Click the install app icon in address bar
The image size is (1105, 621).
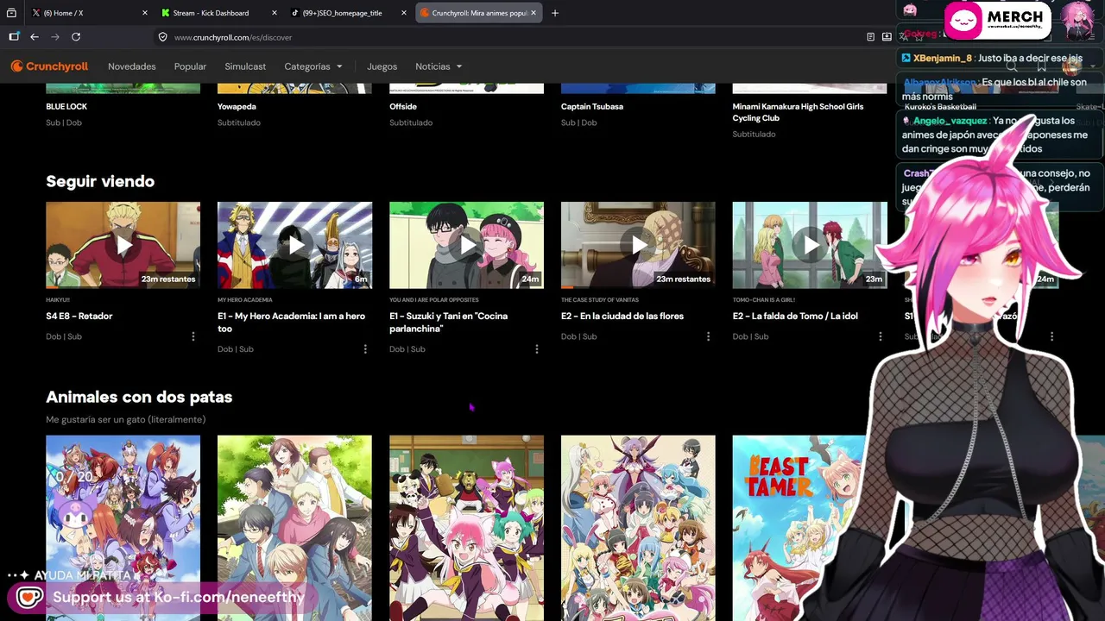coord(887,37)
